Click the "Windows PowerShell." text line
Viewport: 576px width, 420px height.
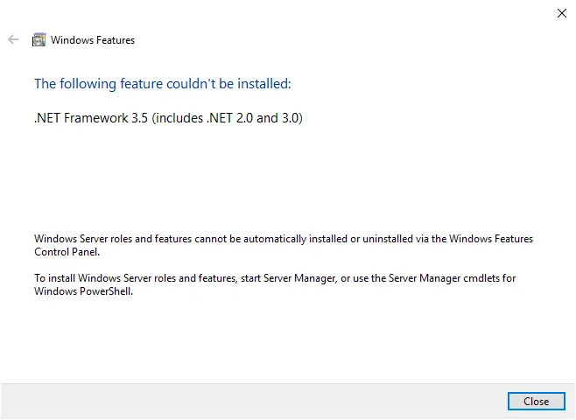coord(83,291)
